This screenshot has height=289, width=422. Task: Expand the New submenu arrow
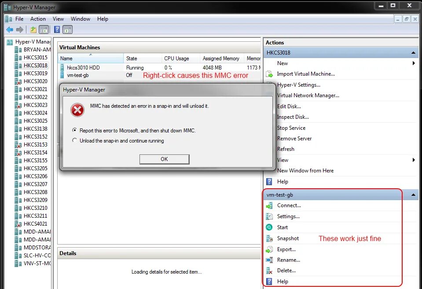[414, 63]
